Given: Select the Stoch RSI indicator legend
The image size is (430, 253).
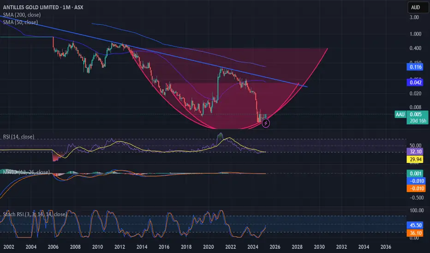Looking at the screenshot, I should (35, 214).
